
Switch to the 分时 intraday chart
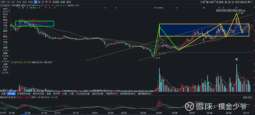pos(3,2)
